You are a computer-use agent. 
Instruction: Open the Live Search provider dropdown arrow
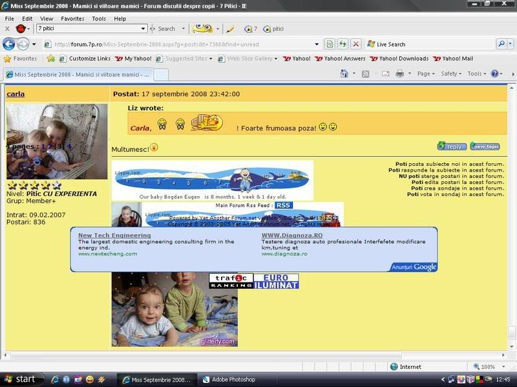pos(511,44)
